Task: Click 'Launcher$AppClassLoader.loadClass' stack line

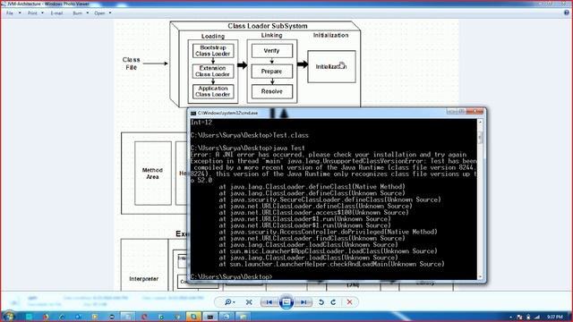Action: click(x=329, y=251)
